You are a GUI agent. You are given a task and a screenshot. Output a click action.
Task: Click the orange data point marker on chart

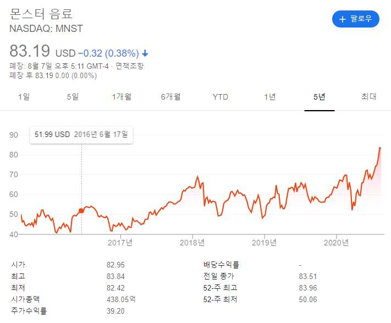(x=81, y=211)
